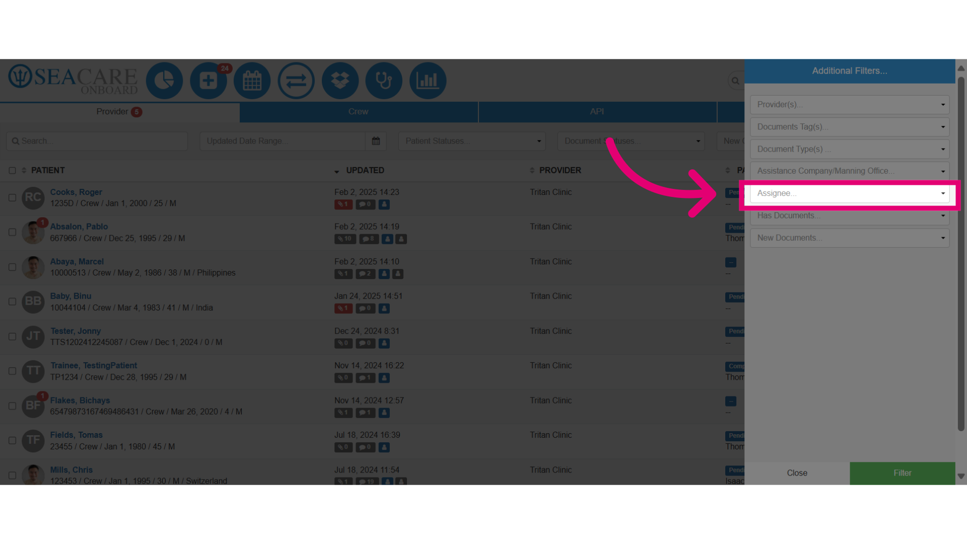Open the Has Documents dropdown

(850, 216)
